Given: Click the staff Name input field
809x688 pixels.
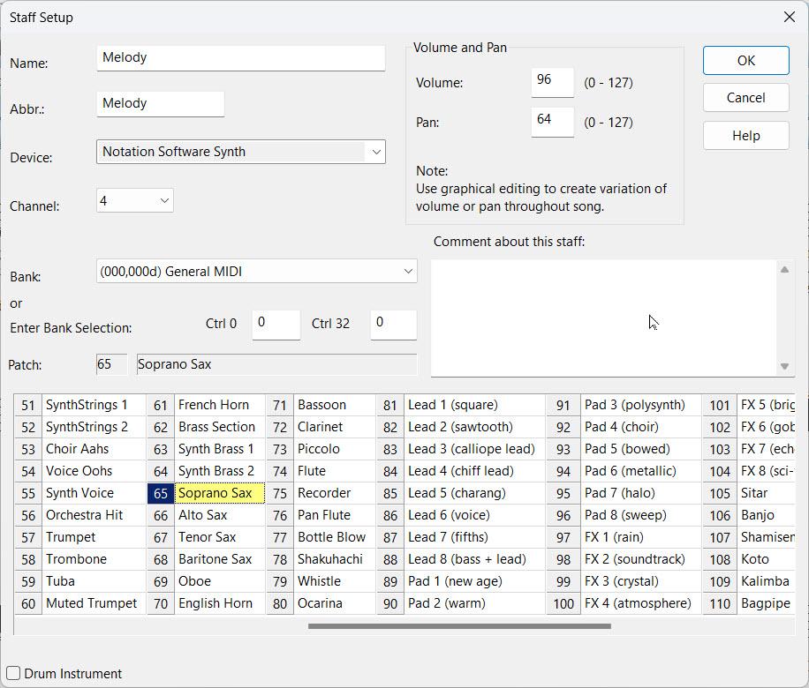Looking at the screenshot, I should pyautogui.click(x=240, y=58).
